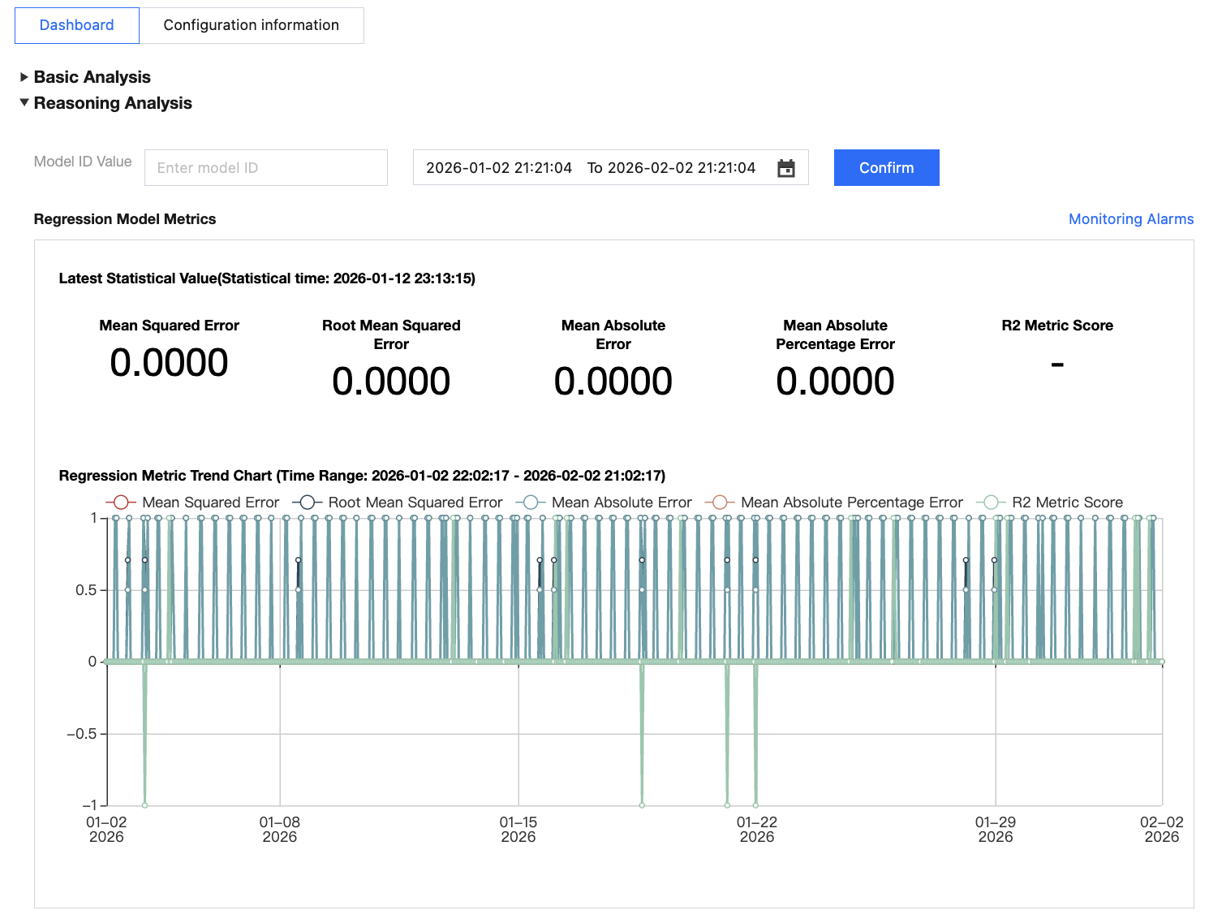
Task: Click the start date 2026-01-02 21:21:04
Action: coord(499,168)
